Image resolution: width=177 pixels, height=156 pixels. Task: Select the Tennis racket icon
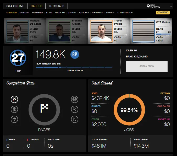point(75,109)
